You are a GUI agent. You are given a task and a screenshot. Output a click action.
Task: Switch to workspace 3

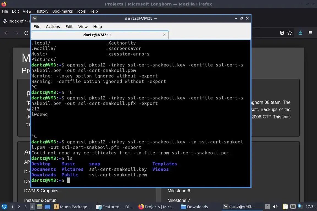(26, 207)
